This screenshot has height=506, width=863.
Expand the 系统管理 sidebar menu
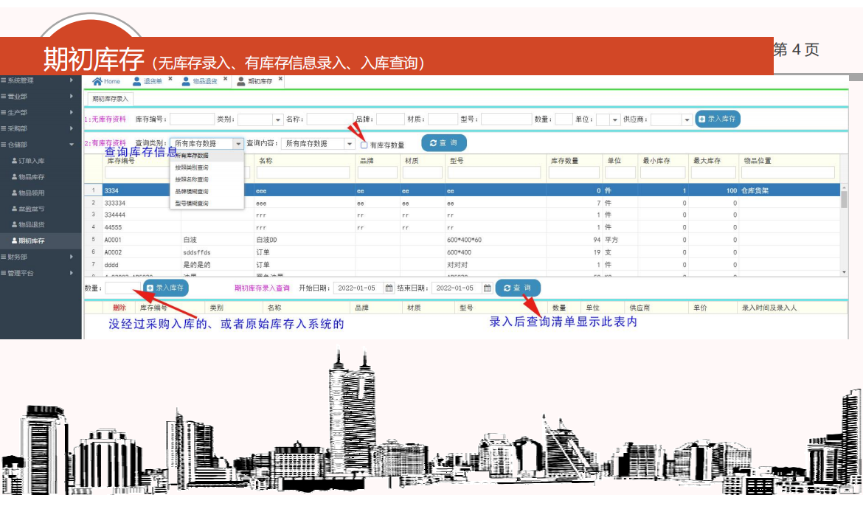[x=37, y=80]
